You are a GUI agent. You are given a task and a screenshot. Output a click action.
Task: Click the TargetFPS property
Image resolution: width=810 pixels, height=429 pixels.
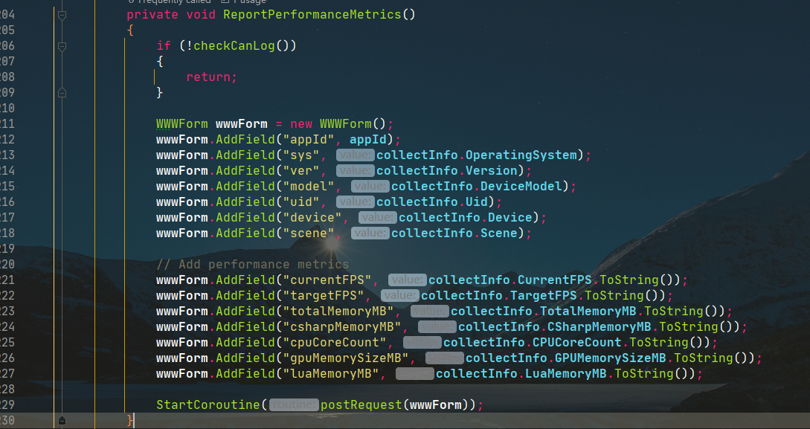[x=544, y=295]
